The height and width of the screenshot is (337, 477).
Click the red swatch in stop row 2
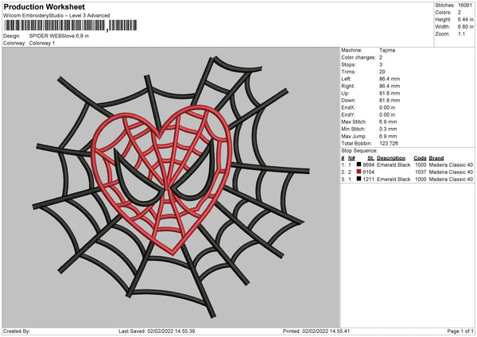pos(359,172)
